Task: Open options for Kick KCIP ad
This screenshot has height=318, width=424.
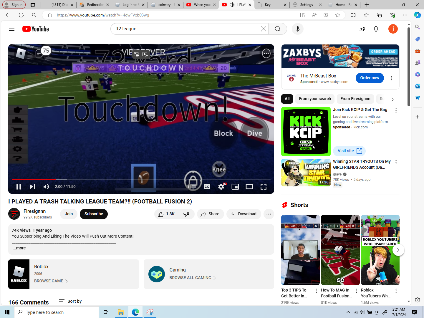Action: point(396,110)
